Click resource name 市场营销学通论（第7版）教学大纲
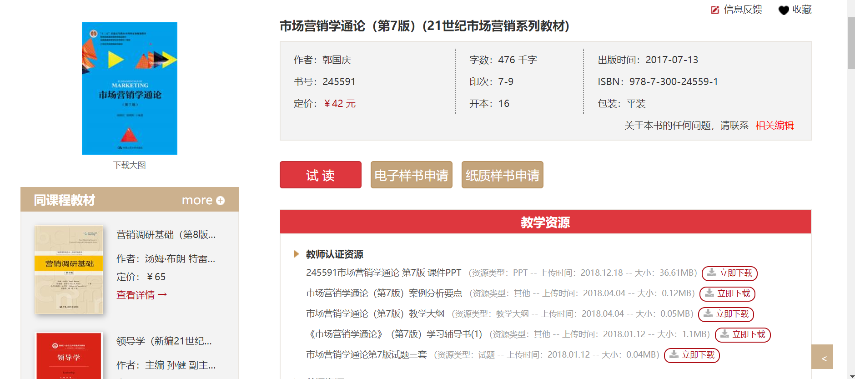Image resolution: width=855 pixels, height=379 pixels. coord(375,313)
